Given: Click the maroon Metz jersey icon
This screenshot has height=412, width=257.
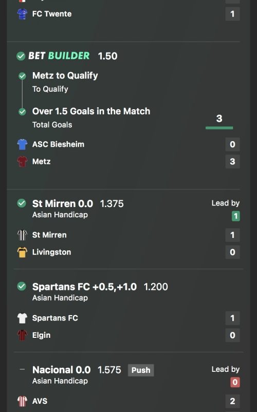Looking at the screenshot, I should [x=22, y=162].
